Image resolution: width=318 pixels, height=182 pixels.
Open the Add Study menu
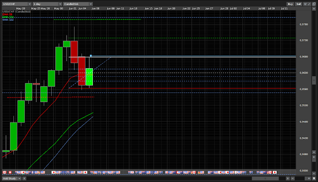(x=9, y=179)
